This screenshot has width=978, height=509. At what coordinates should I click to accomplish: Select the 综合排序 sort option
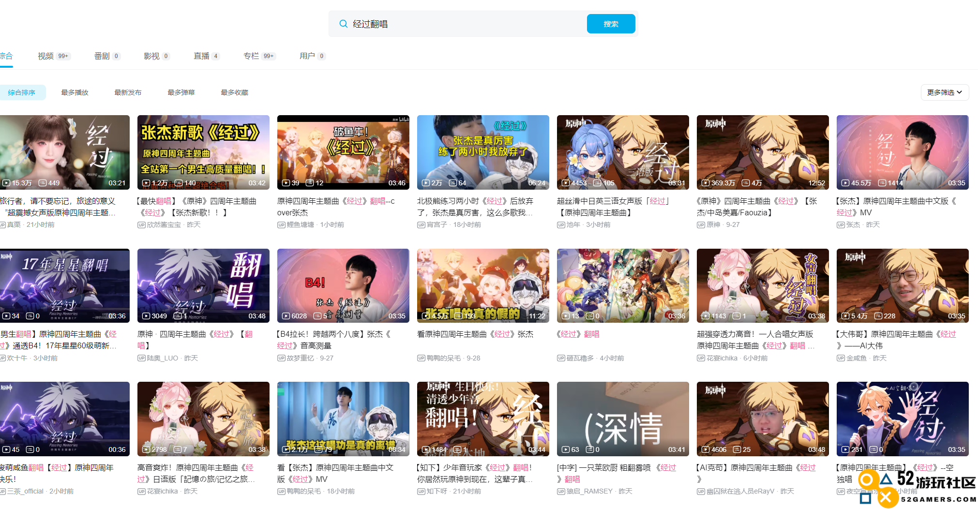click(x=22, y=92)
